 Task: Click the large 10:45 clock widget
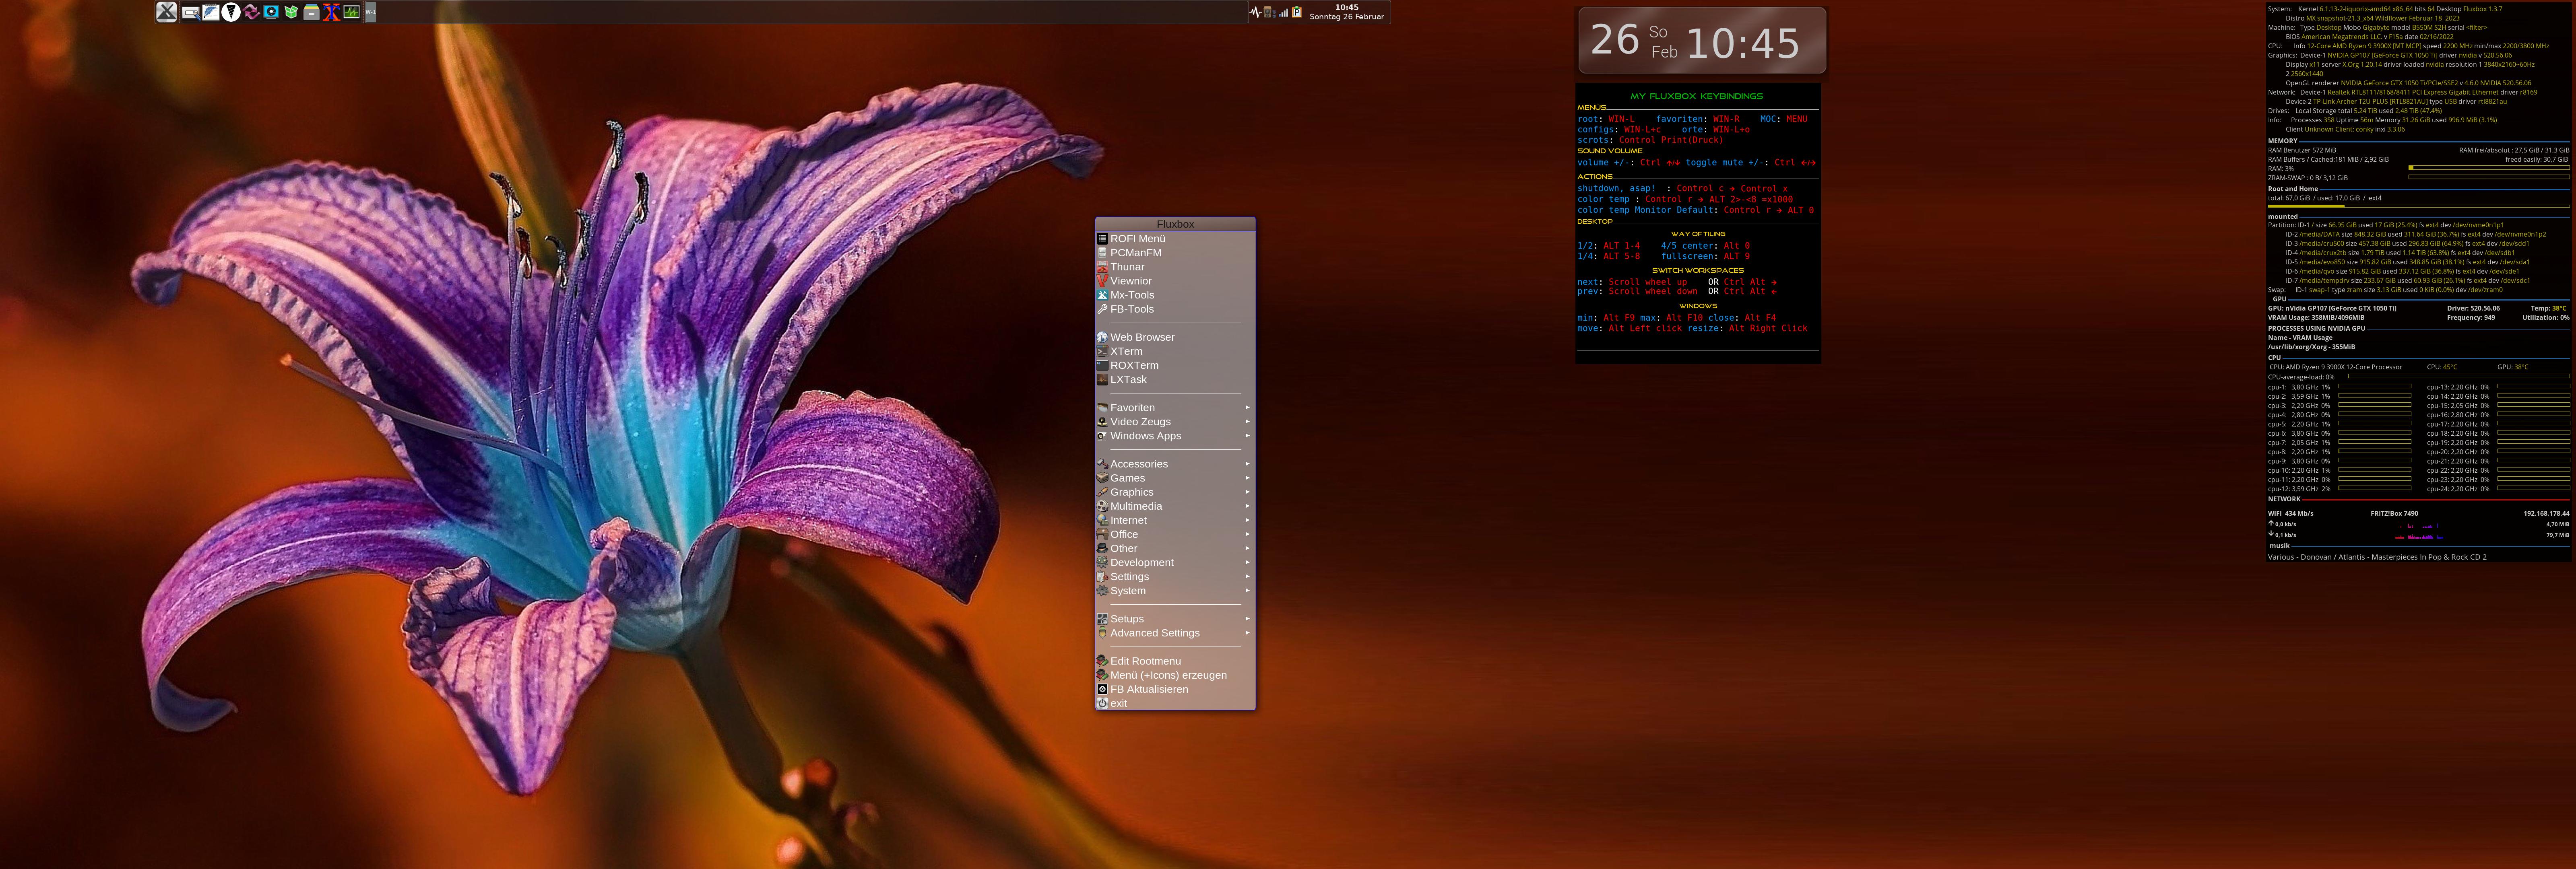1743,43
